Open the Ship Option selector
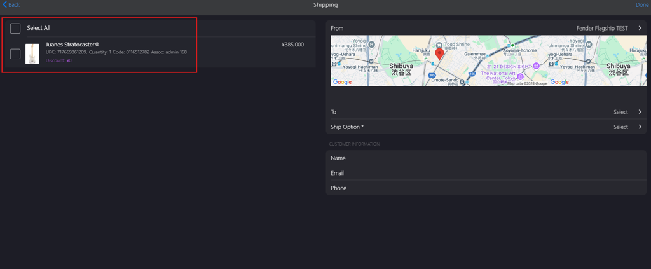The width and height of the screenshot is (651, 269). (486, 127)
